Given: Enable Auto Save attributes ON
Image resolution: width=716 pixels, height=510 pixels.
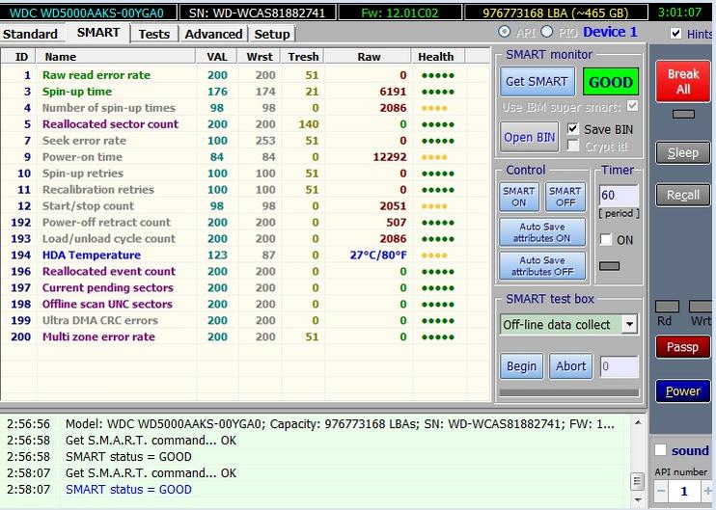Looking at the screenshot, I should click(542, 232).
